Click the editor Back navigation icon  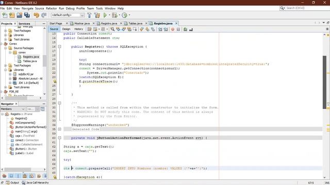tap(95, 29)
